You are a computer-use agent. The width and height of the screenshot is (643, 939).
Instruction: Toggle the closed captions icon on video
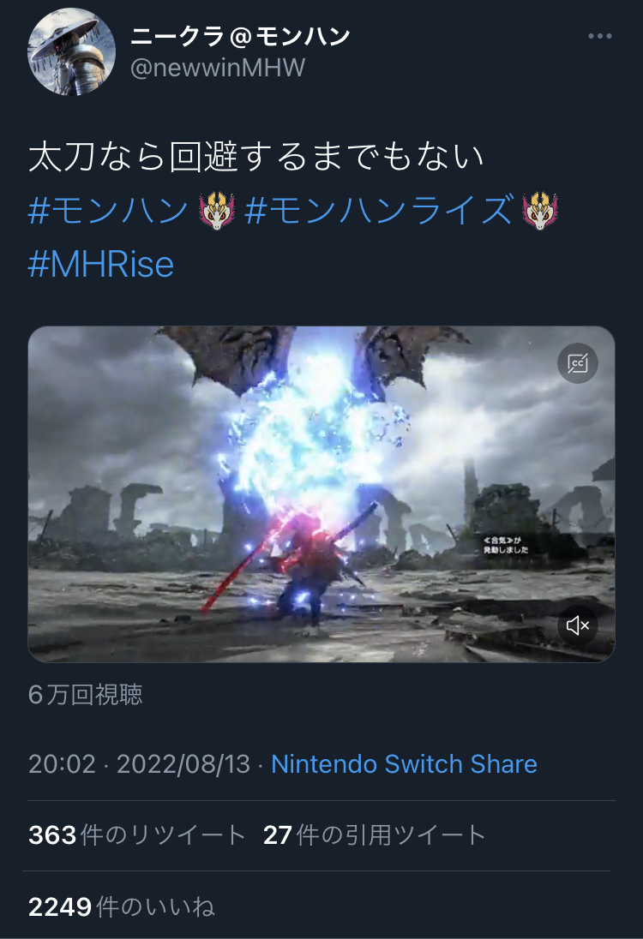pyautogui.click(x=578, y=363)
